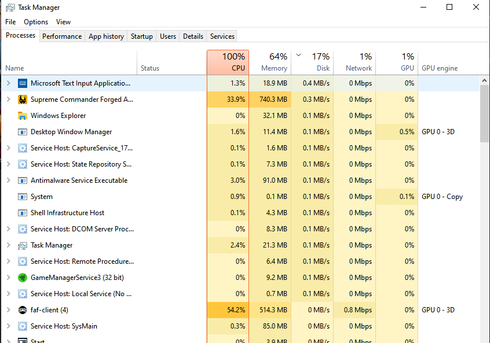This screenshot has height=343, width=490.
Task: Click the Service Host SysMain gear icon
Action: pos(23,326)
